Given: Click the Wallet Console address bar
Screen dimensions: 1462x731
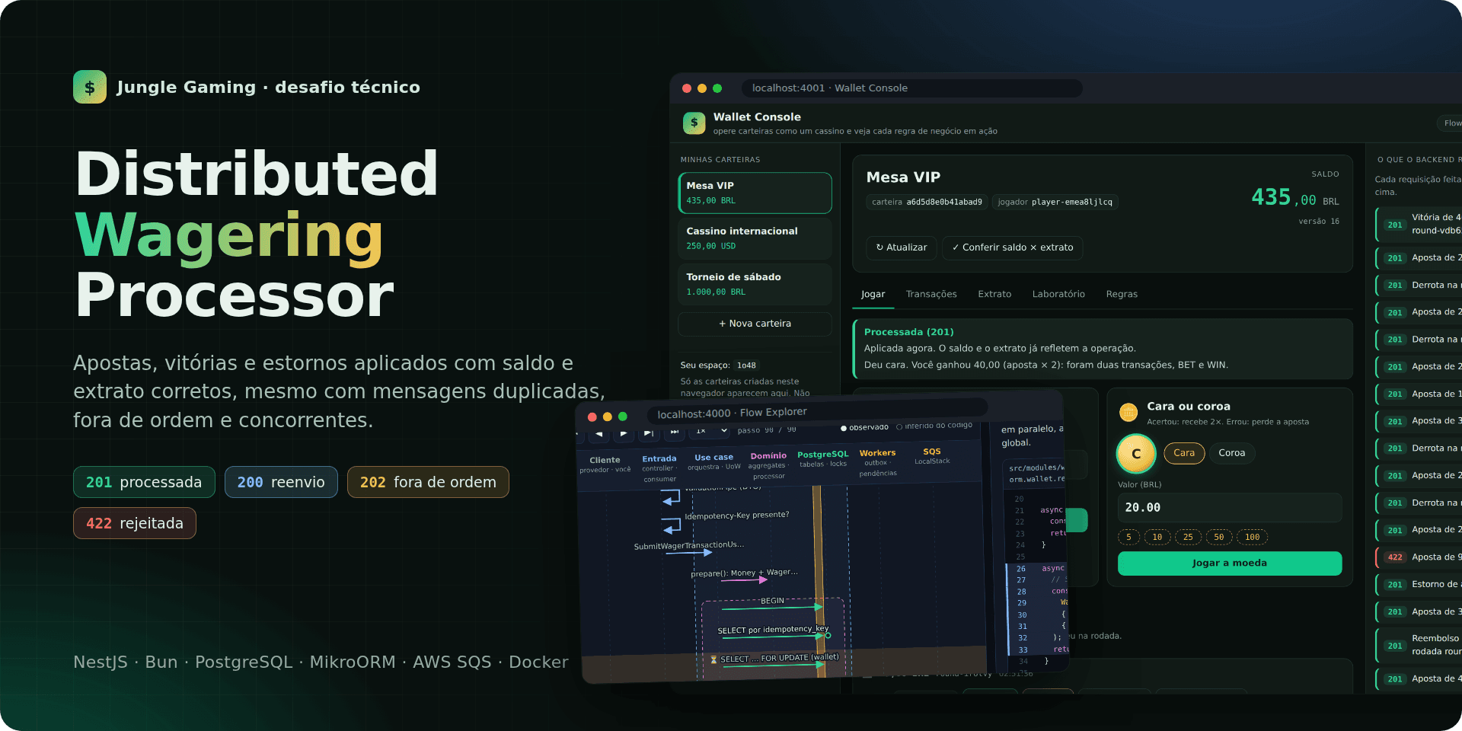Looking at the screenshot, I should tap(911, 88).
